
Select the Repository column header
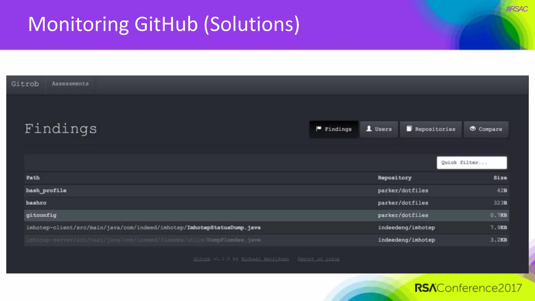(394, 178)
